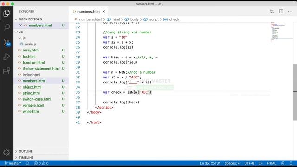Viewport: 297px width, 167px height.
Task: Click Synchronize Changes icon in status bar
Action: (x=27, y=163)
